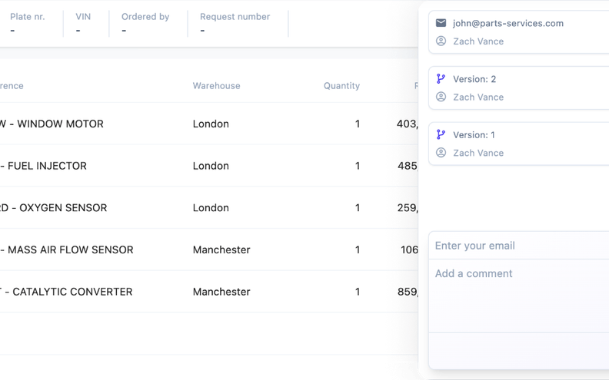Select the john@parts-services.com email entry
Viewport: 609px width, 380px height.
(519, 32)
